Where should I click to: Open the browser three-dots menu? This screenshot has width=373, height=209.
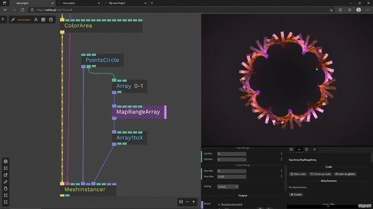pos(368,10)
